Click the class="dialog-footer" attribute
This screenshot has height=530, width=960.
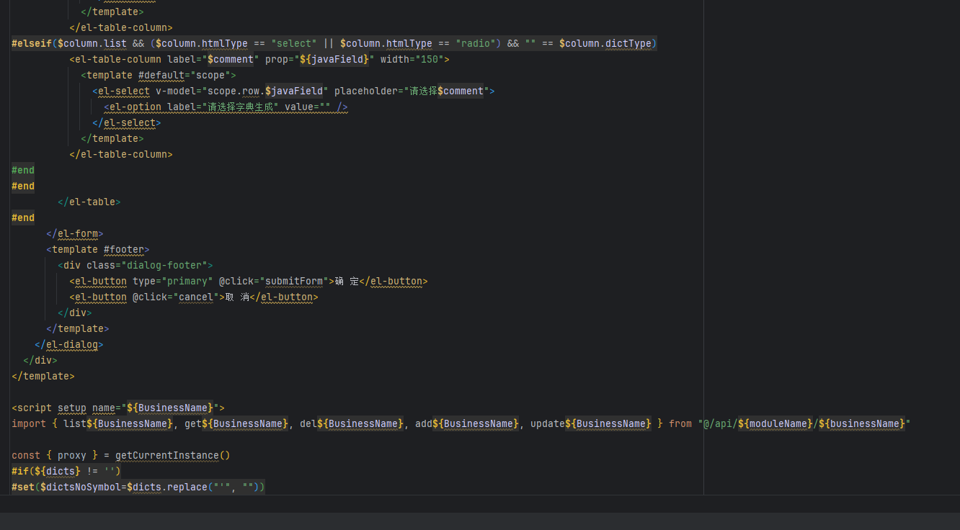[x=147, y=266]
